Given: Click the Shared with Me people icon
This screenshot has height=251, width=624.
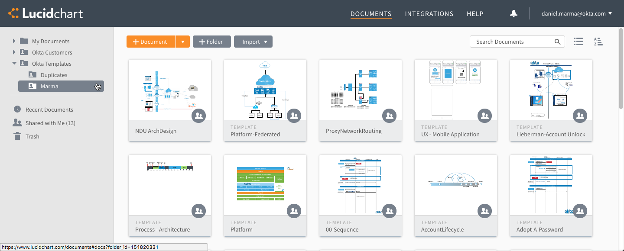Looking at the screenshot, I should 17,122.
